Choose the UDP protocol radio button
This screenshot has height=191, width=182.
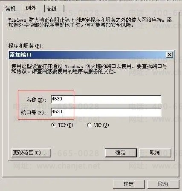pos(89,125)
